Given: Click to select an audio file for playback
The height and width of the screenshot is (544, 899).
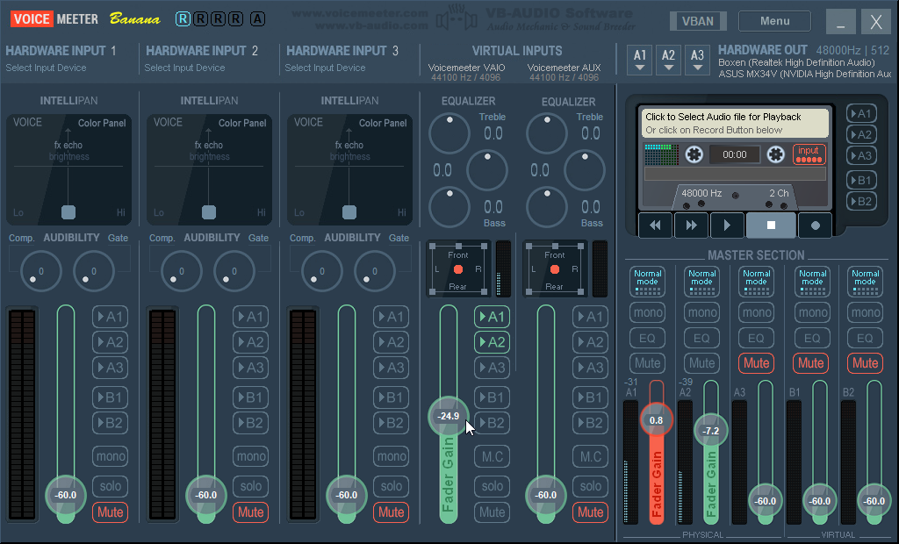Looking at the screenshot, I should 736,125.
